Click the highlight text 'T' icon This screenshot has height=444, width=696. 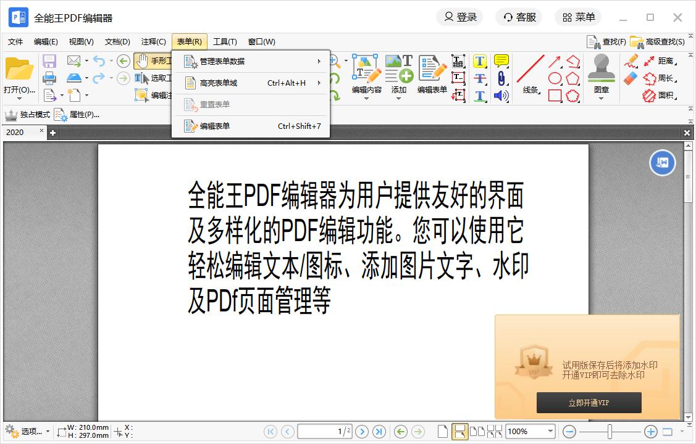pos(480,61)
